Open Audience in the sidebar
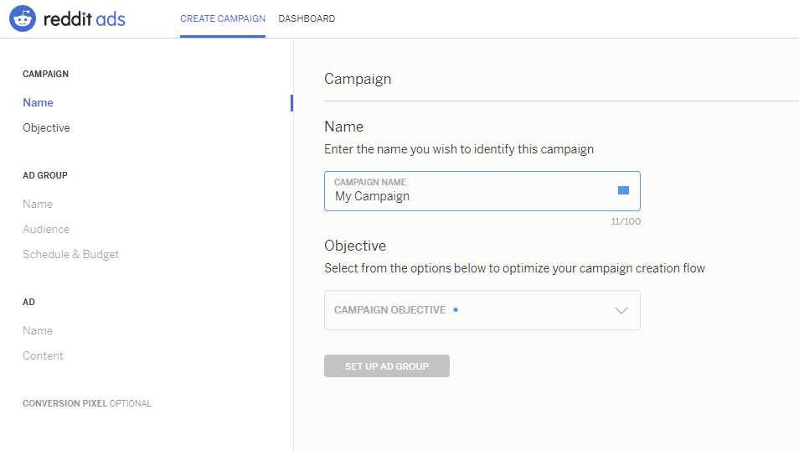799x451 pixels. pos(46,229)
